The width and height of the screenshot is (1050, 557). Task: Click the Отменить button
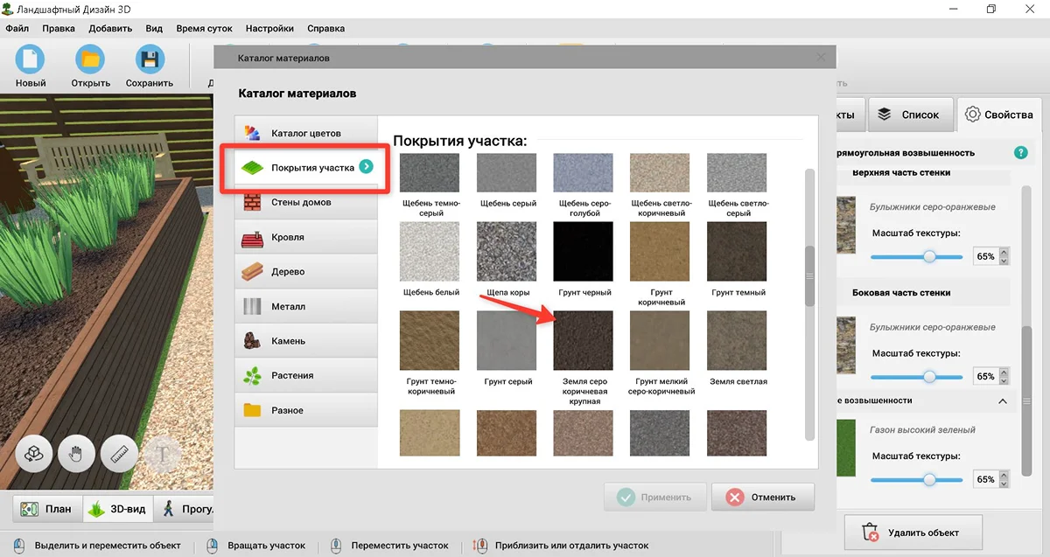[762, 497]
